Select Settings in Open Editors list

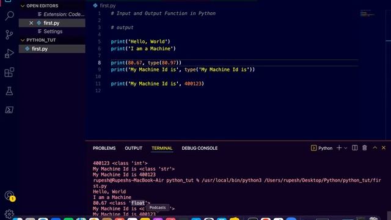click(x=50, y=31)
